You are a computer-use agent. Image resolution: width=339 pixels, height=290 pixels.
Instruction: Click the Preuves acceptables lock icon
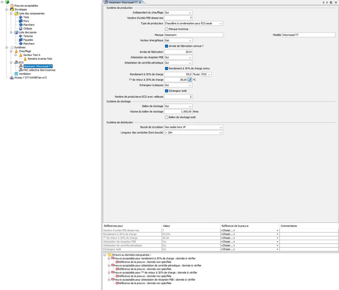click(x=12, y=6)
